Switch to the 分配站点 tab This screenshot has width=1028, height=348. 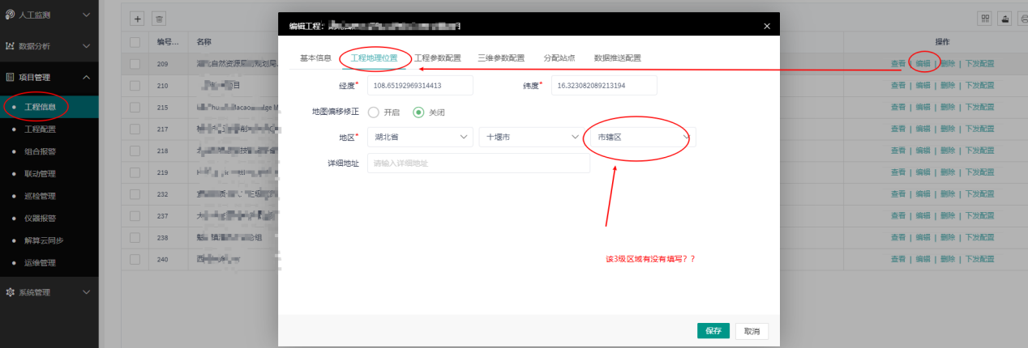(559, 58)
